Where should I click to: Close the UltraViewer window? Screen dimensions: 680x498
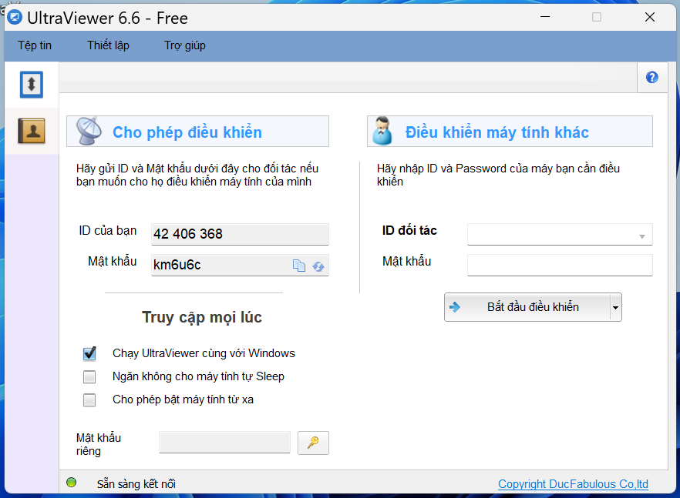pyautogui.click(x=650, y=17)
